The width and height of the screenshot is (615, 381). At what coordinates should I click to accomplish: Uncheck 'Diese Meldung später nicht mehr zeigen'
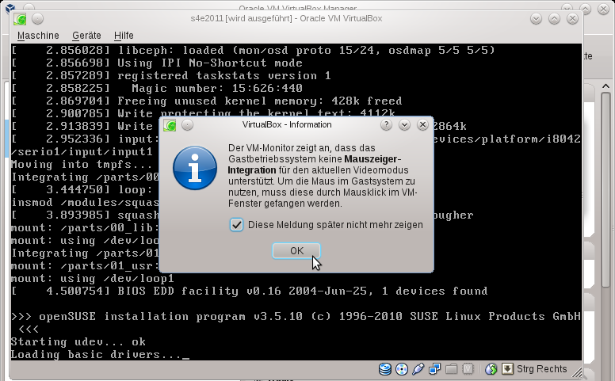tap(236, 225)
